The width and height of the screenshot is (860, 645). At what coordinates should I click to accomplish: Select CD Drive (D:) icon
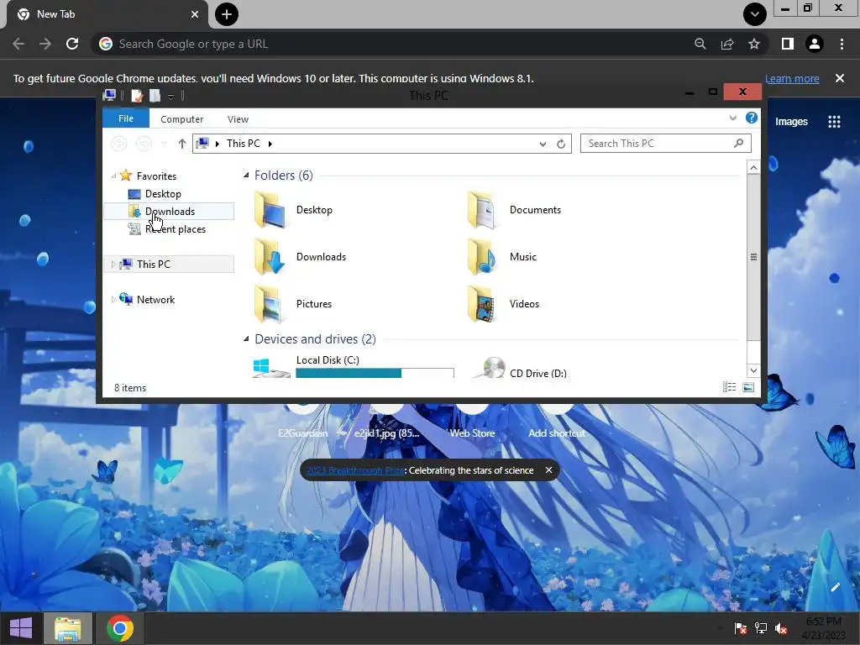coord(490,368)
